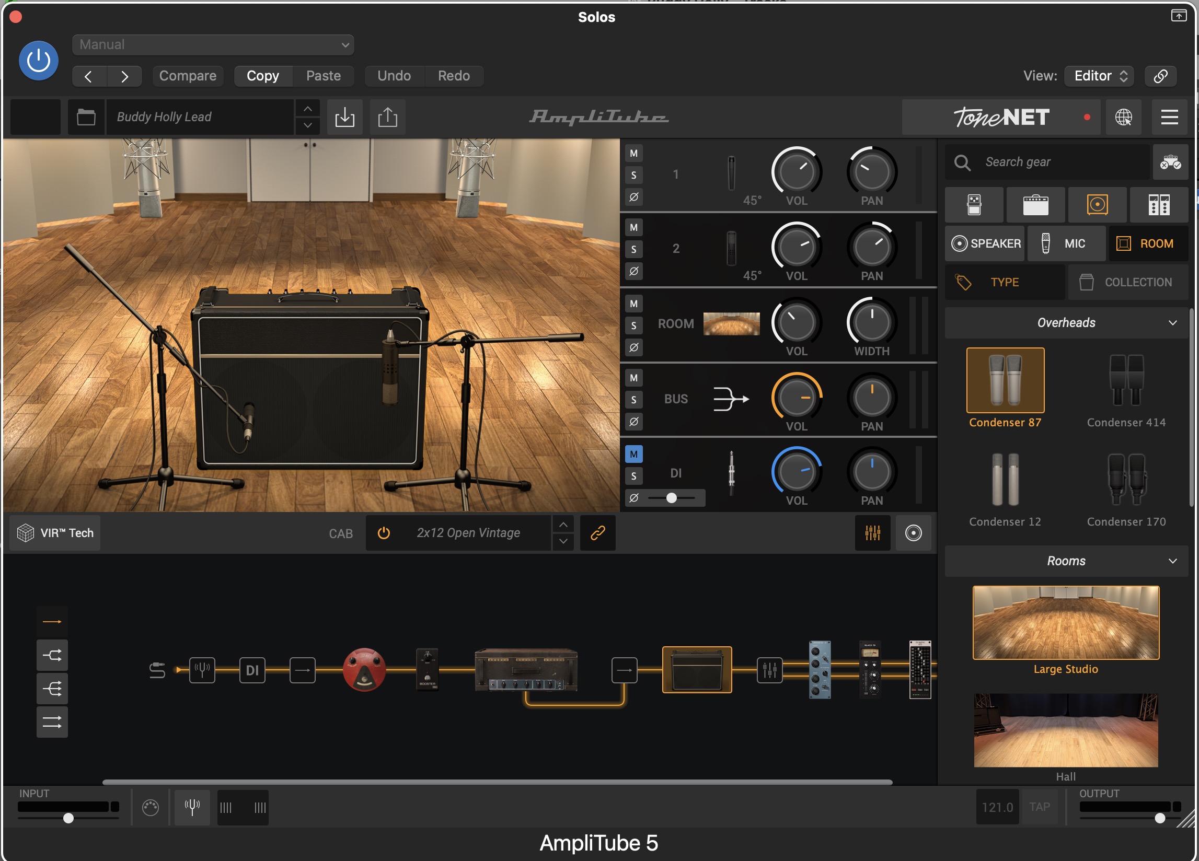Click the custom shop cart icon
The height and width of the screenshot is (861, 1199).
1170,162
